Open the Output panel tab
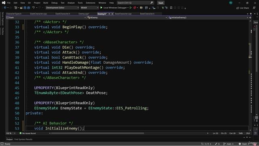This screenshot has height=146, width=259. pyautogui.click(x=9, y=140)
